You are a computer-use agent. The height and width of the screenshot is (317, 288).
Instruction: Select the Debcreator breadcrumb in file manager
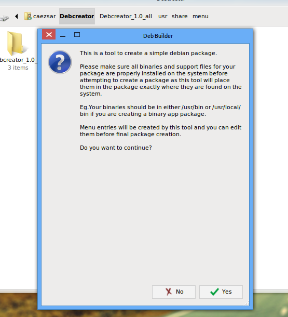click(x=77, y=16)
